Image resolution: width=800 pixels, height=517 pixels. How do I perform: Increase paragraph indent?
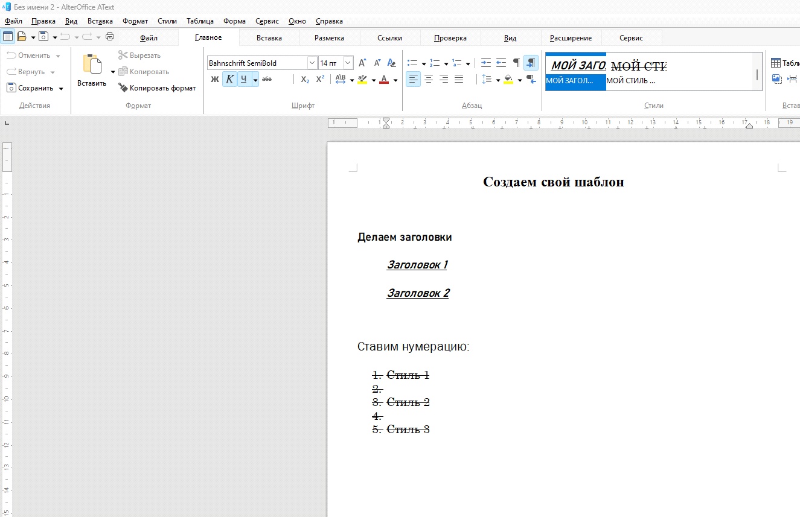tap(486, 63)
